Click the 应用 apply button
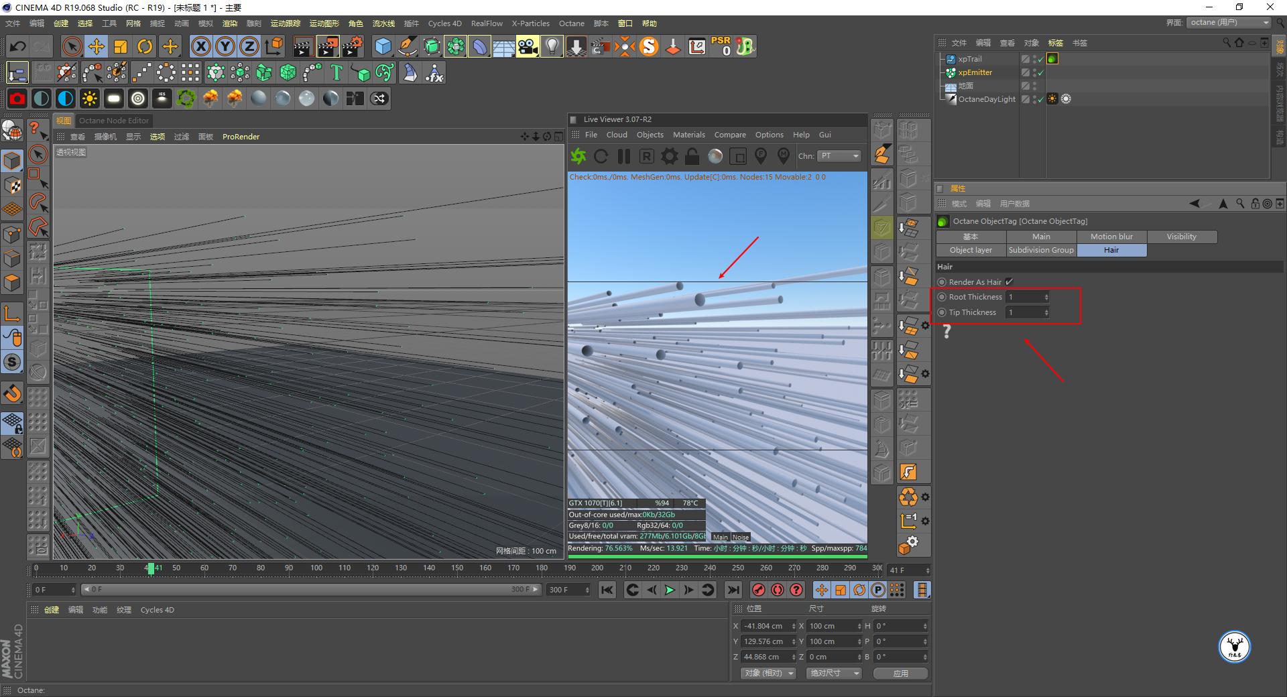The height and width of the screenshot is (697, 1287). click(x=900, y=673)
